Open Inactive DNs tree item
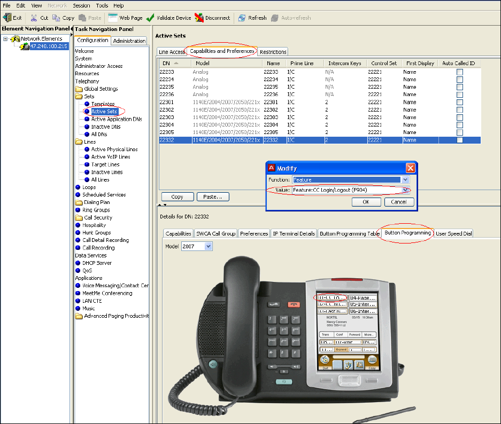This screenshot has width=501, height=424. coord(106,127)
